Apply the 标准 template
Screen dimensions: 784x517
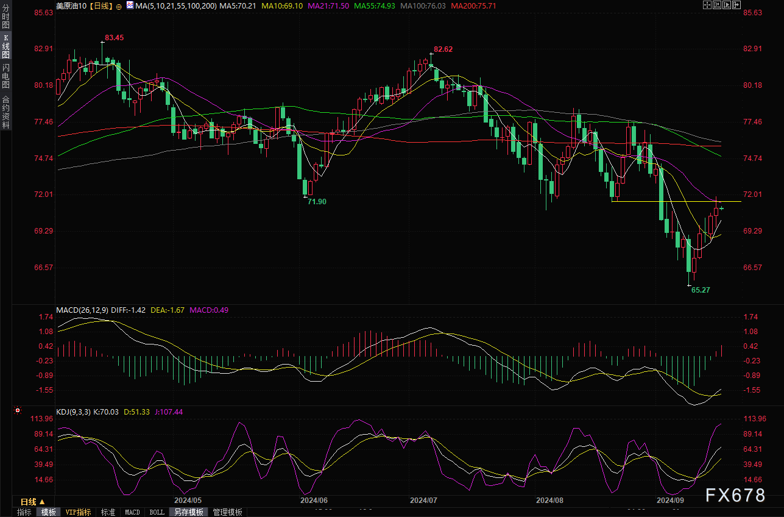[108, 512]
